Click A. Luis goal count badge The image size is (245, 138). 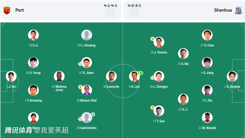point(140,73)
